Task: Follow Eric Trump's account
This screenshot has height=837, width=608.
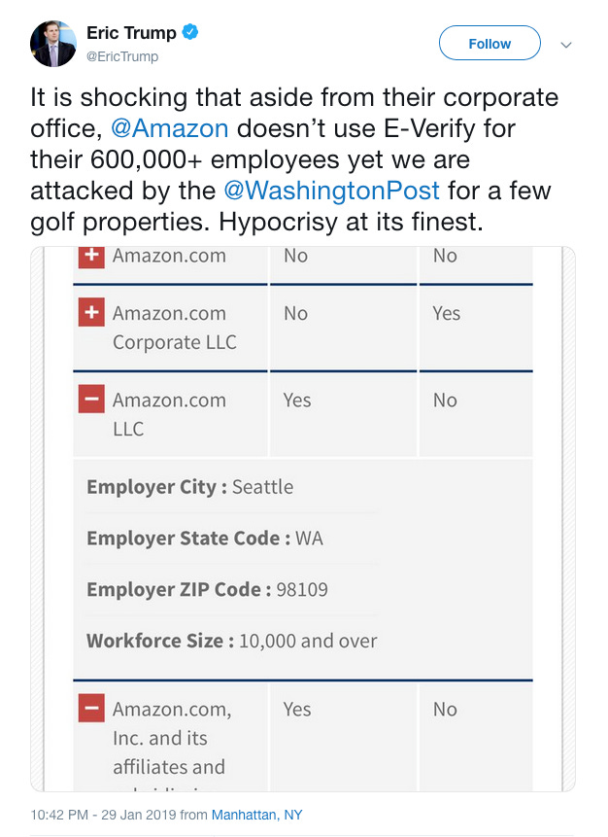Action: 490,43
